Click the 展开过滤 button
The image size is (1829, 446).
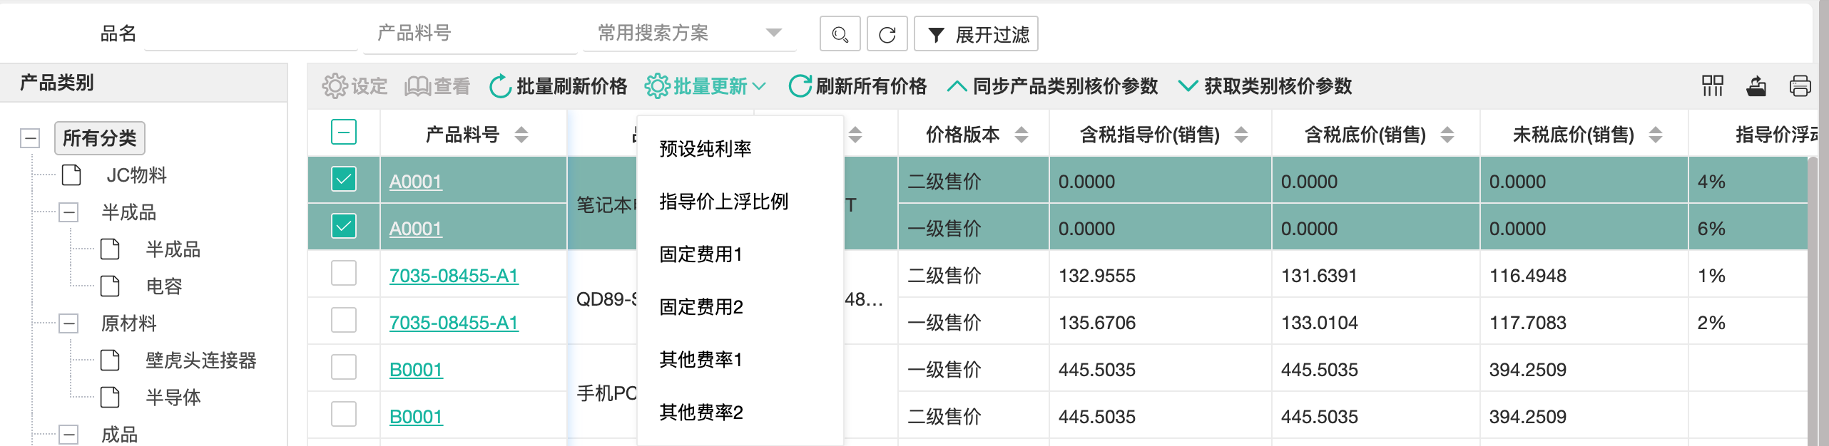click(976, 34)
